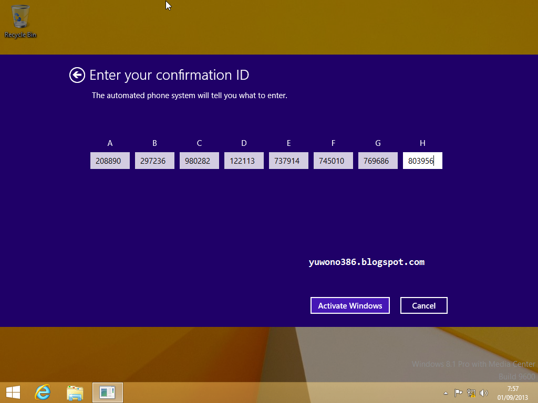The image size is (538, 403).
Task: Click the automated phone system instruction text
Action: coord(189,96)
